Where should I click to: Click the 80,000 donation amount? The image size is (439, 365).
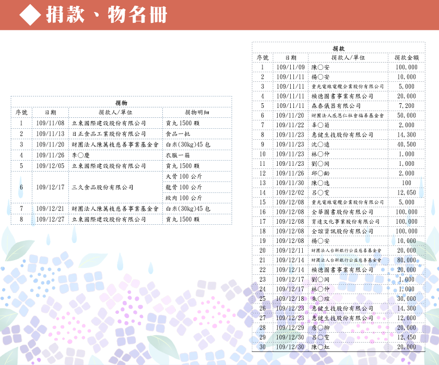click(x=406, y=260)
